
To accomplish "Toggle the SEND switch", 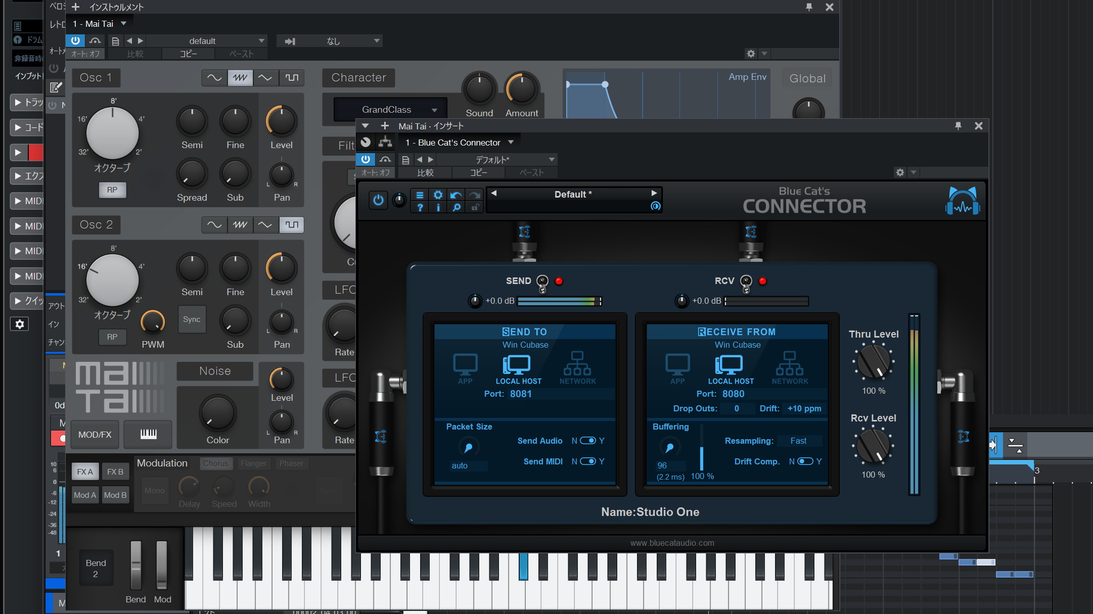I will coord(542,284).
